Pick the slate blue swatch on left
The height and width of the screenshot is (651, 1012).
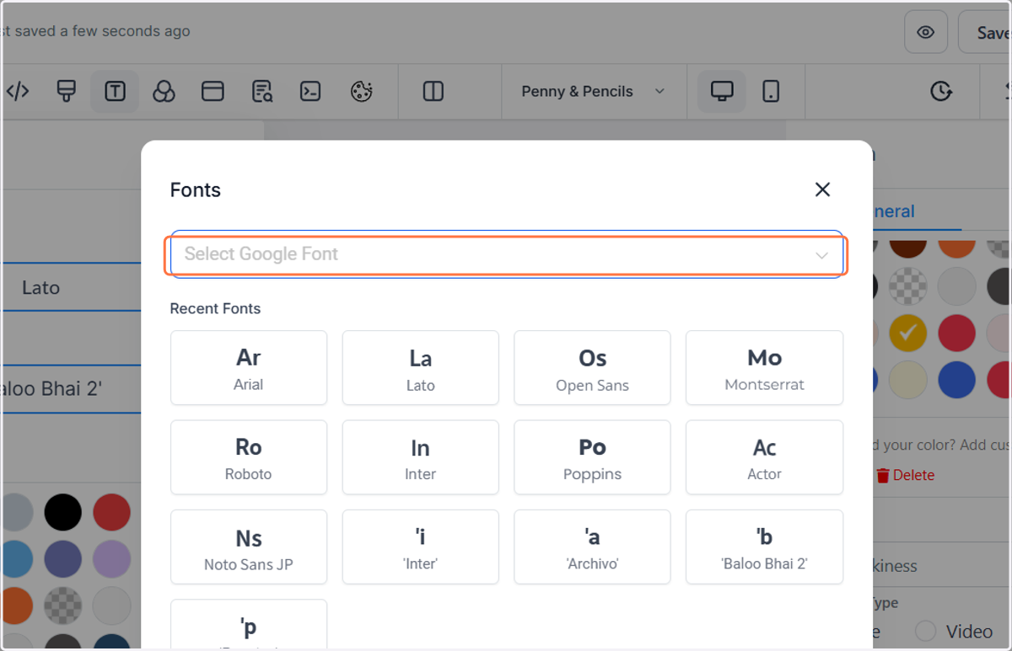point(63,559)
